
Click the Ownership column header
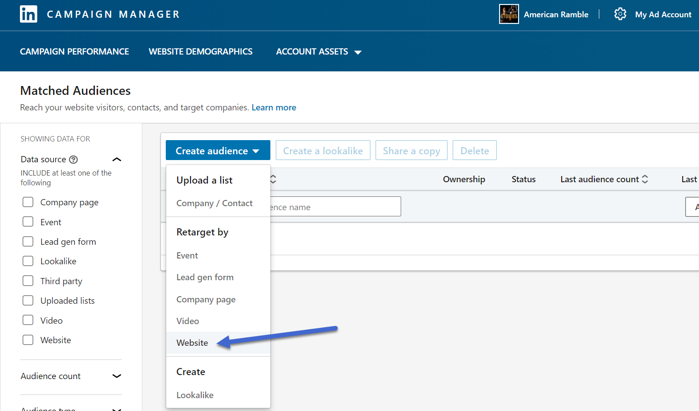click(x=464, y=179)
